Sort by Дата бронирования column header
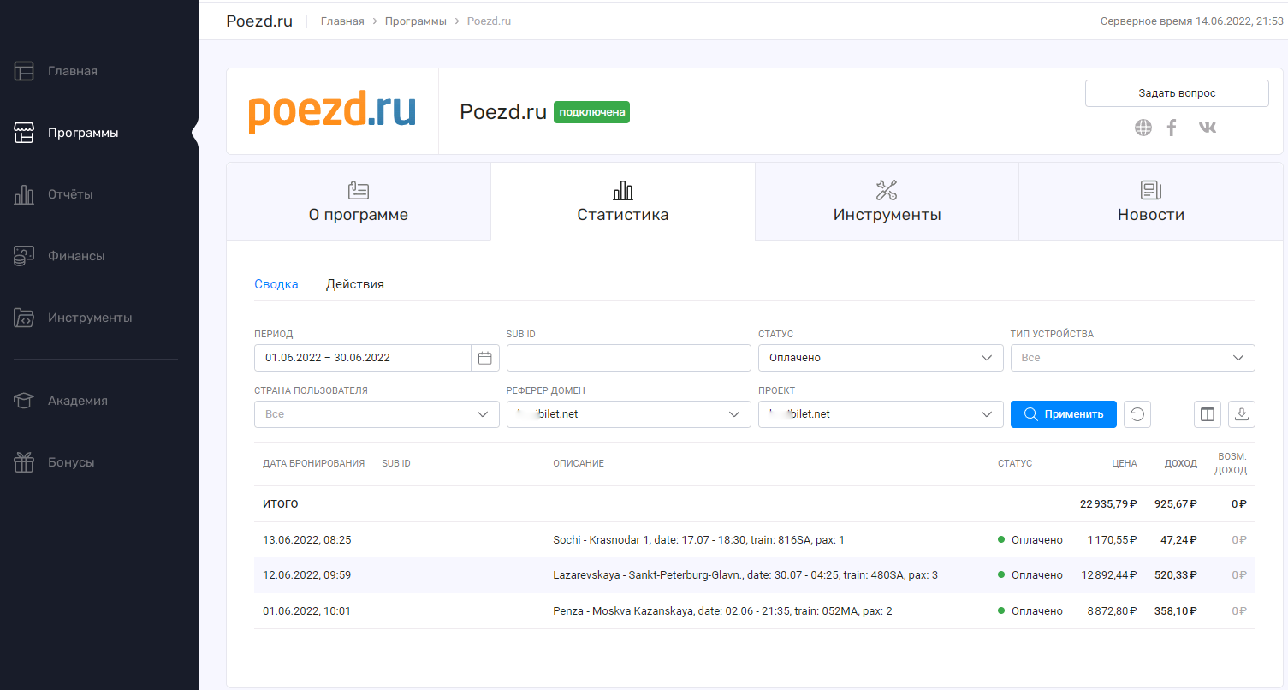The height and width of the screenshot is (690, 1288). click(313, 463)
